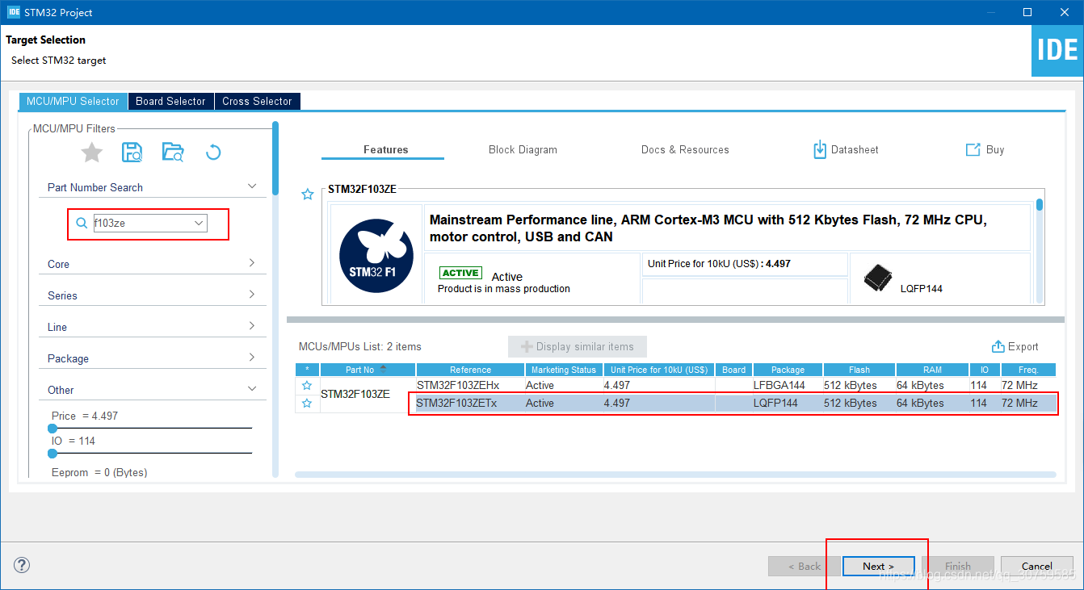Viewport: 1084px width, 590px height.
Task: Toggle favorite star for the STM32F103ZEHx row
Action: pos(307,386)
